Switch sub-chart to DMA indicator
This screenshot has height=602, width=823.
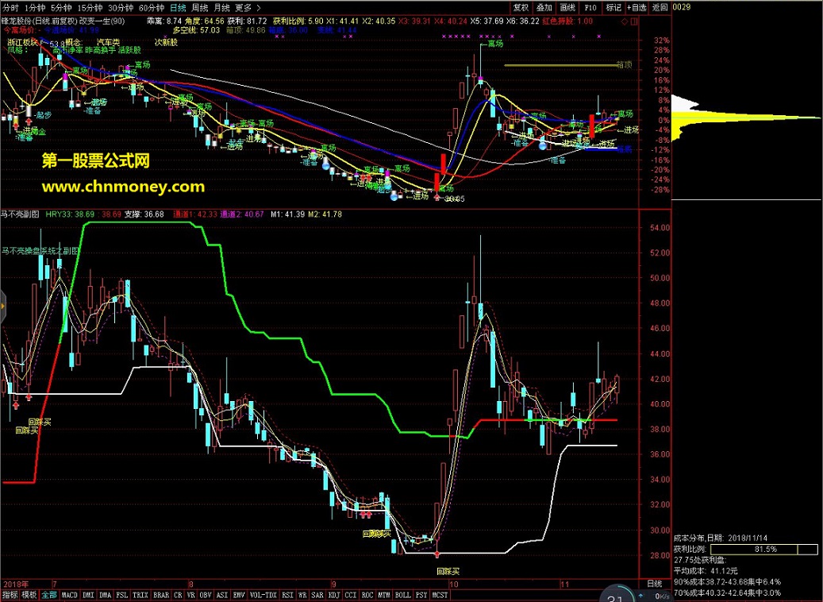(106, 595)
